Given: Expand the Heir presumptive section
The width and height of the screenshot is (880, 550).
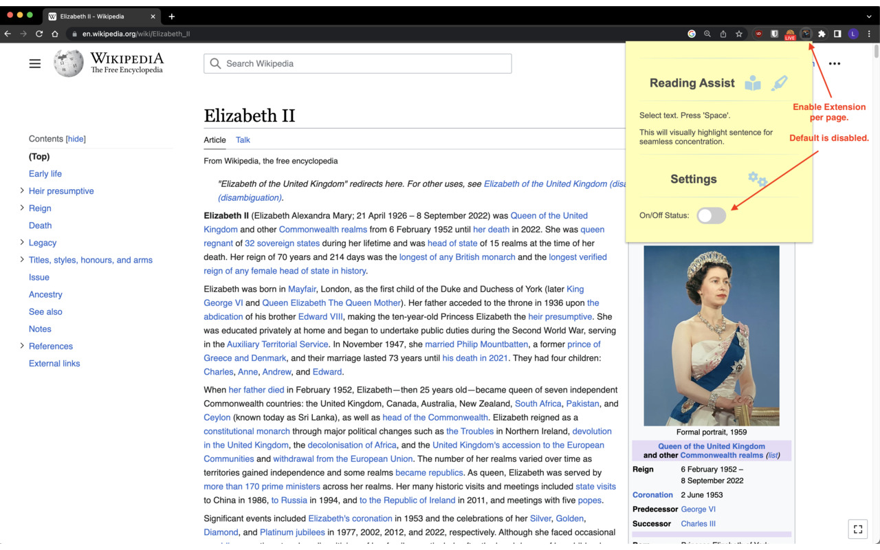Looking at the screenshot, I should (21, 190).
